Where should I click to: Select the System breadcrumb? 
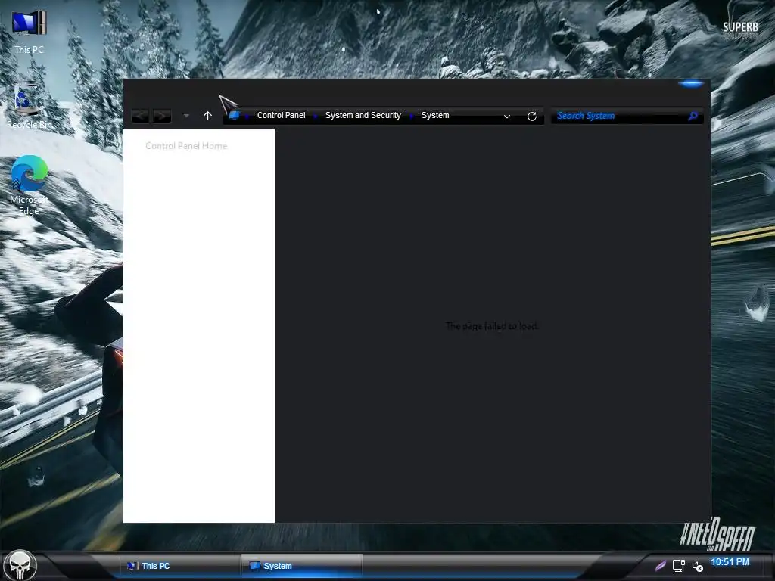point(435,115)
